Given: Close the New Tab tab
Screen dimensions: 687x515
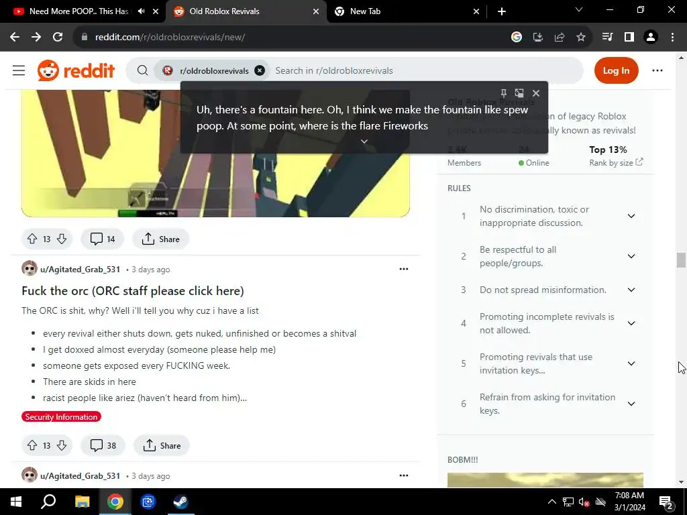Looking at the screenshot, I should coord(476,11).
